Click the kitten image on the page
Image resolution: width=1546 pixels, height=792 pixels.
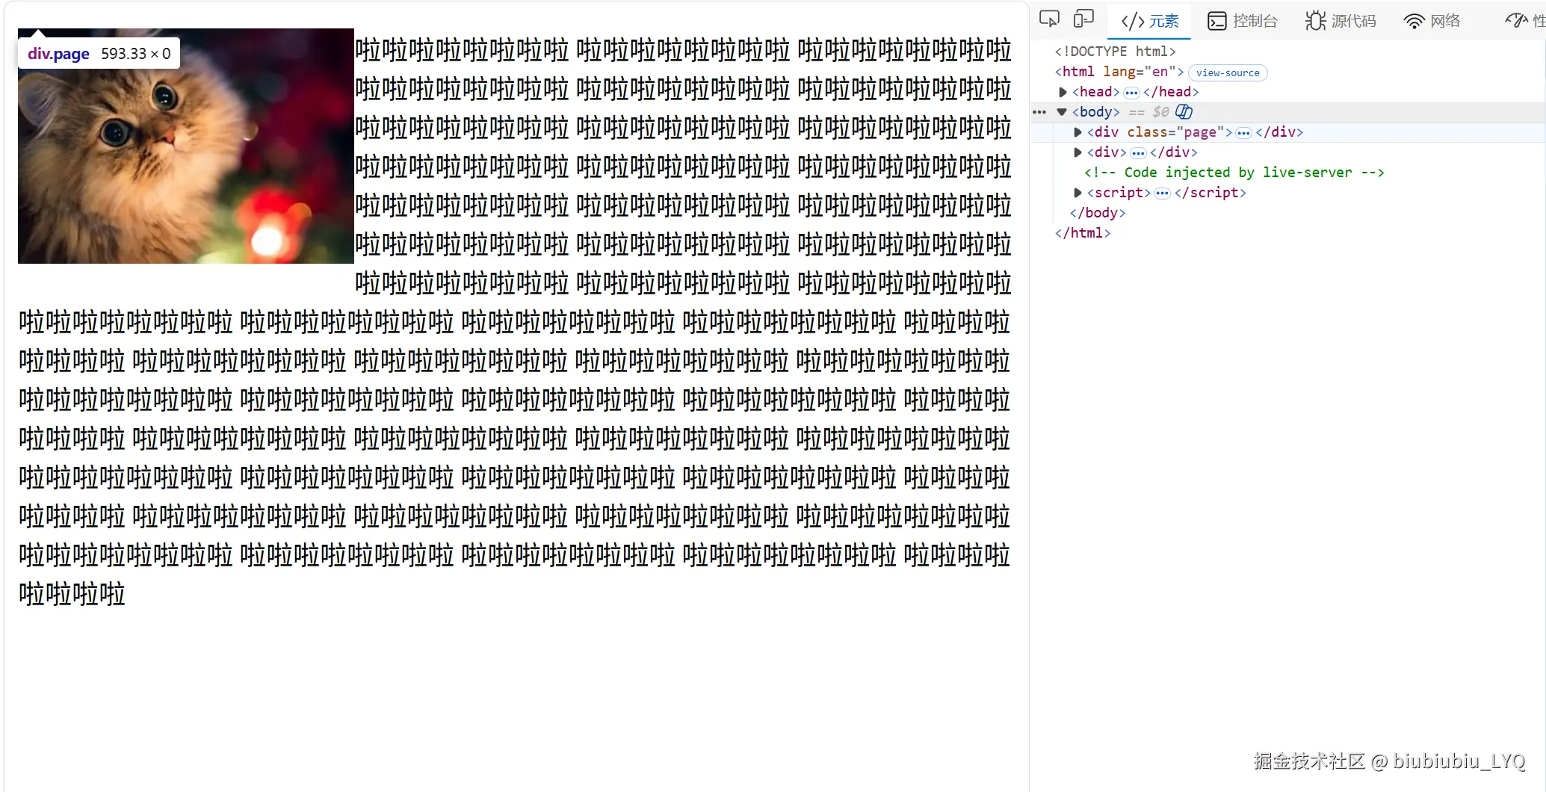186,146
